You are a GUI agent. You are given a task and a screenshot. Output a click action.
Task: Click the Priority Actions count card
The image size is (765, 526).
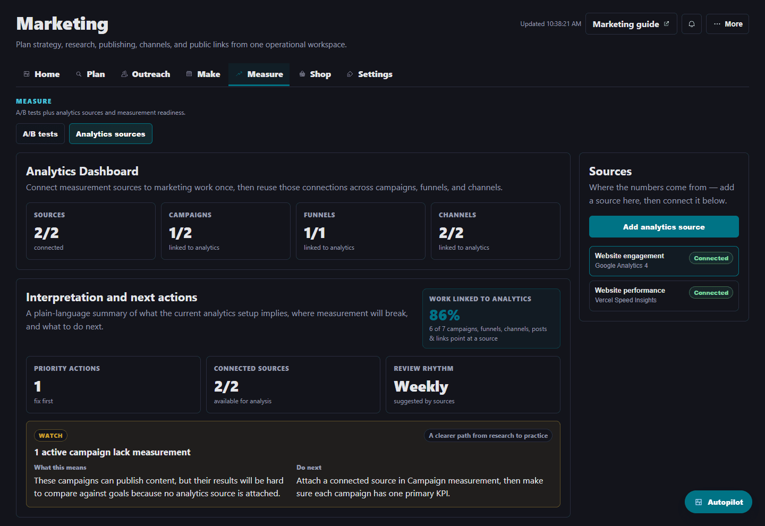[x=113, y=385]
